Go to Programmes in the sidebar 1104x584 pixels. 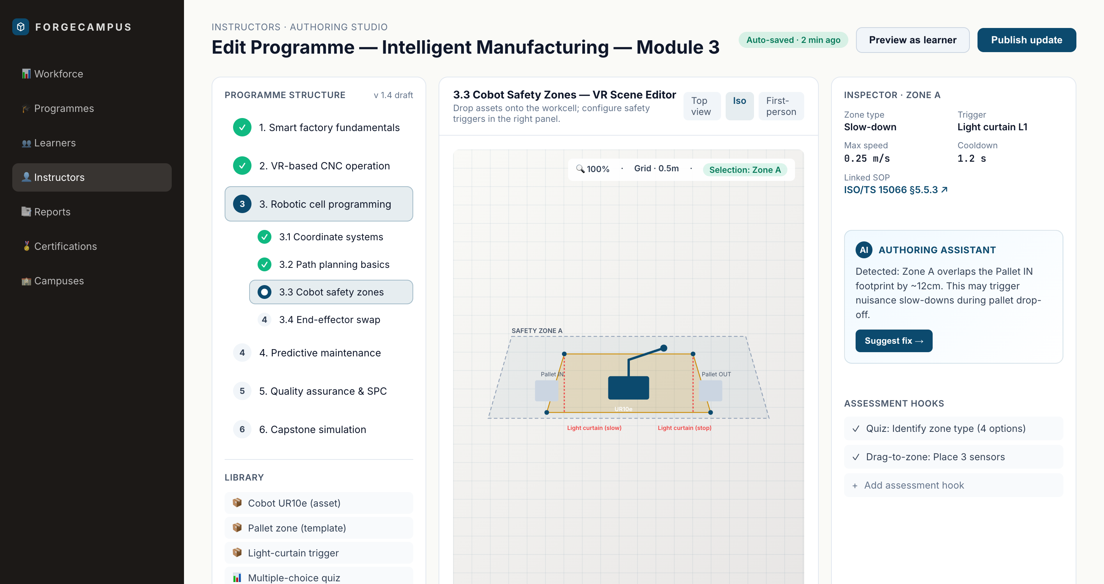(92, 108)
